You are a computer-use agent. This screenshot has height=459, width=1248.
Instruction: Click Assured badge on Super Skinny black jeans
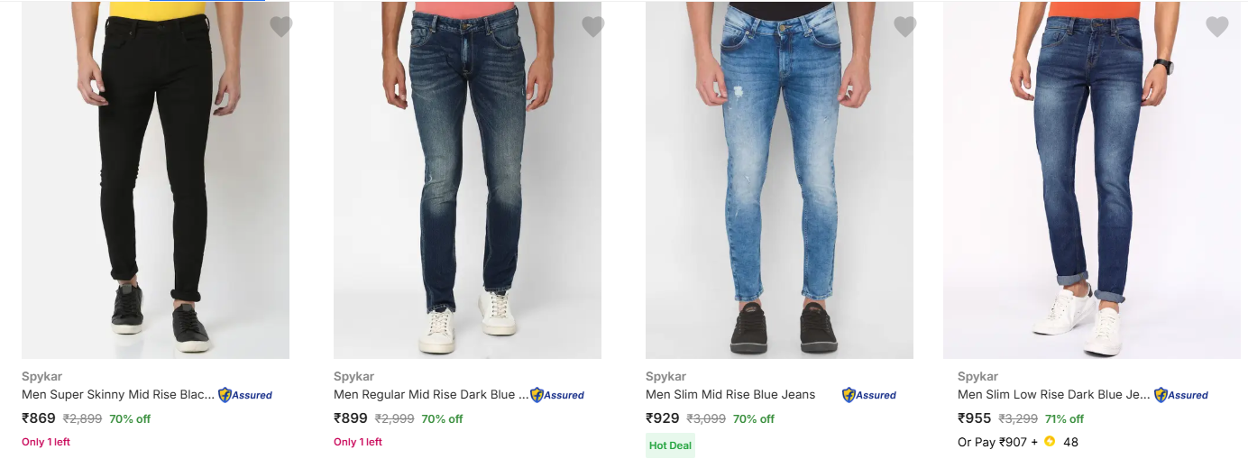tap(245, 395)
